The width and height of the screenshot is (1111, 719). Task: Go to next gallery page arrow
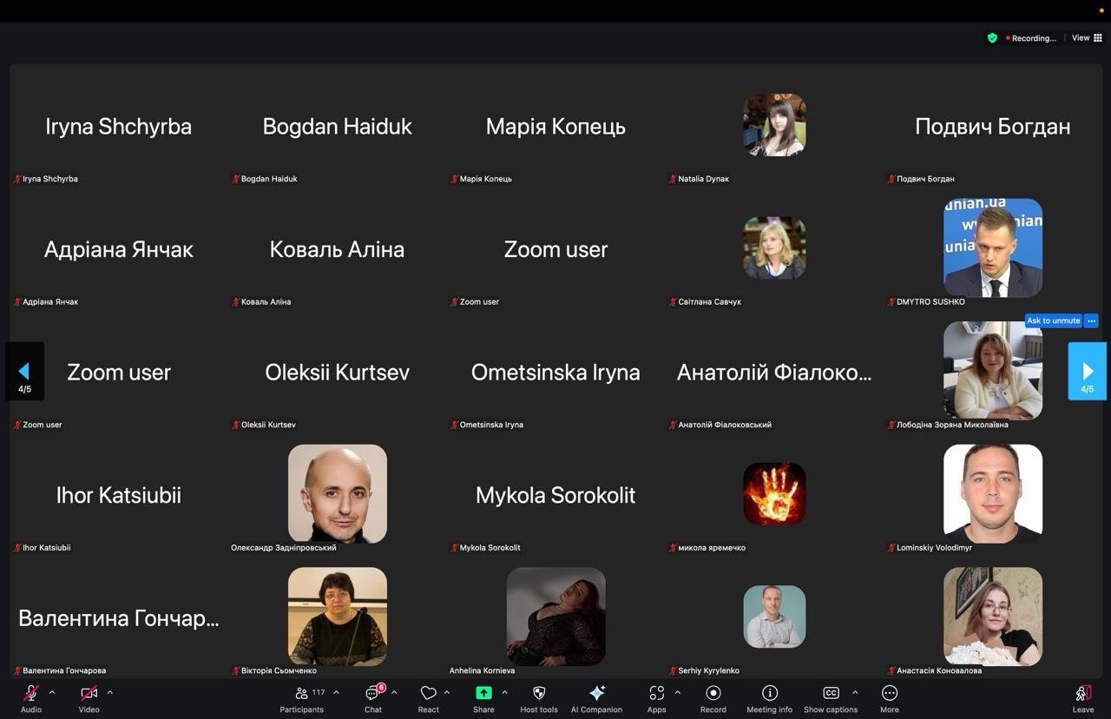point(1087,372)
